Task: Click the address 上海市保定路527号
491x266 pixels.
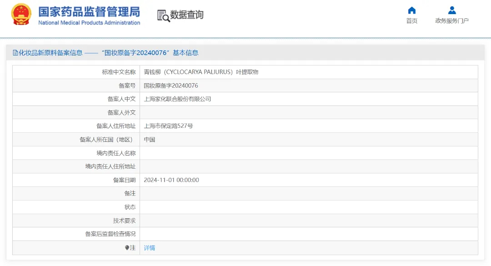Action: pos(169,126)
